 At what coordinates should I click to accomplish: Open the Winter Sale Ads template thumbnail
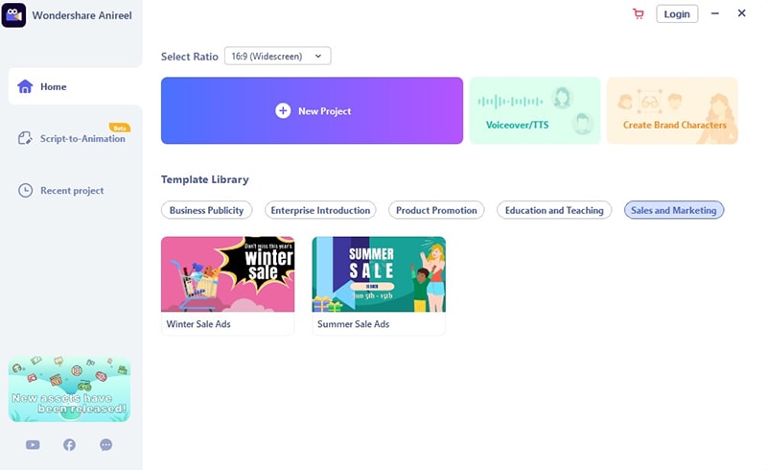228,274
